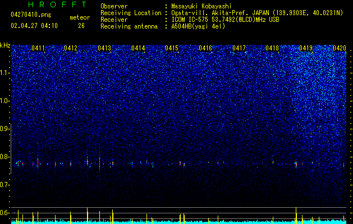353x224 pixels.
Task: Click the 0.9 frequency axis label
Action: click(x=5, y=129)
